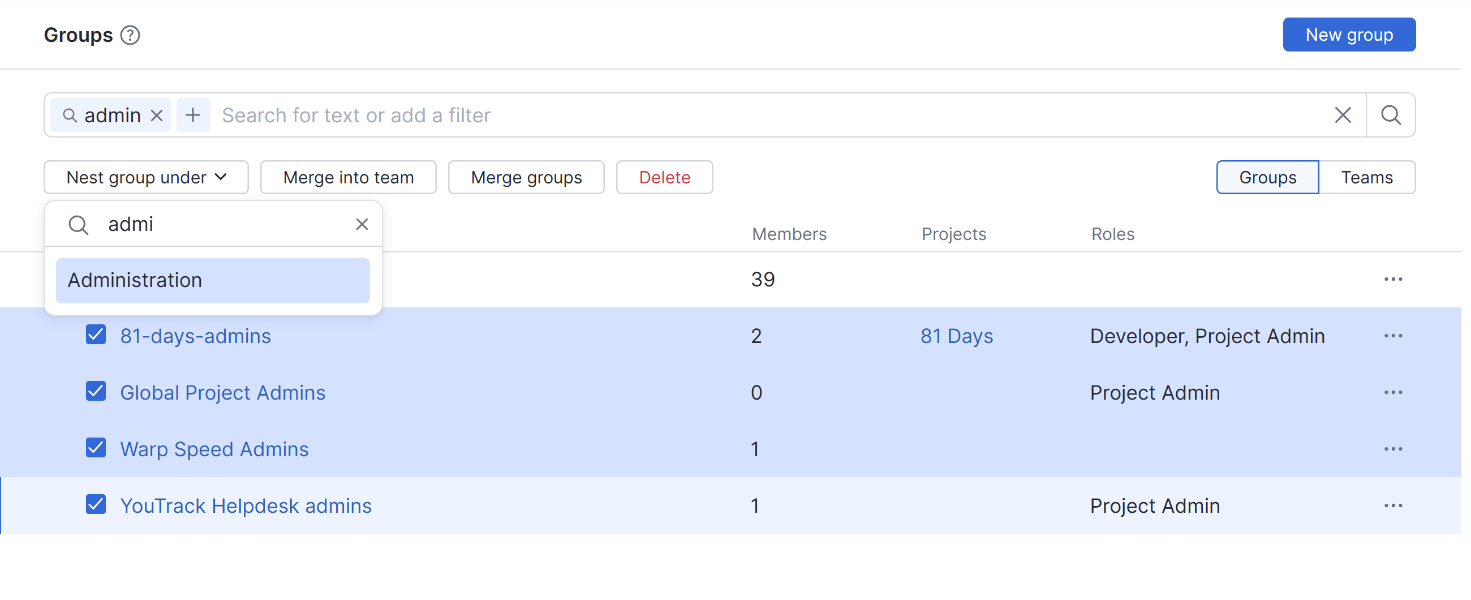The width and height of the screenshot is (1471, 600).
Task: Click the New group button
Action: coord(1348,35)
